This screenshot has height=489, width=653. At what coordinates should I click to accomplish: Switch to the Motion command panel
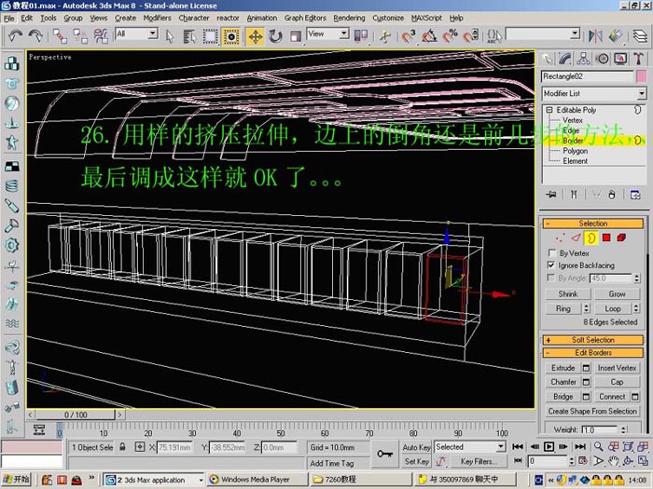[x=603, y=59]
